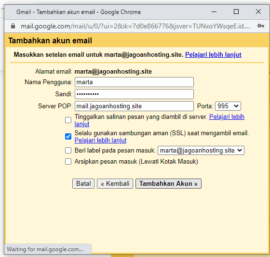The height and width of the screenshot is (257, 270).
Task: Click the Batal button
Action: (83, 183)
